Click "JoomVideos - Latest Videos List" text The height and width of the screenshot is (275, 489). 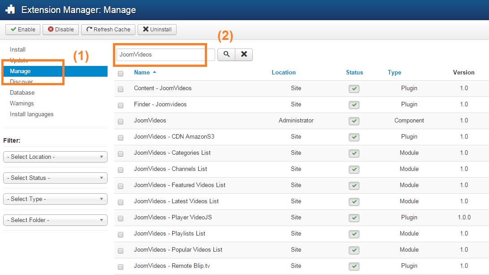tap(176, 201)
